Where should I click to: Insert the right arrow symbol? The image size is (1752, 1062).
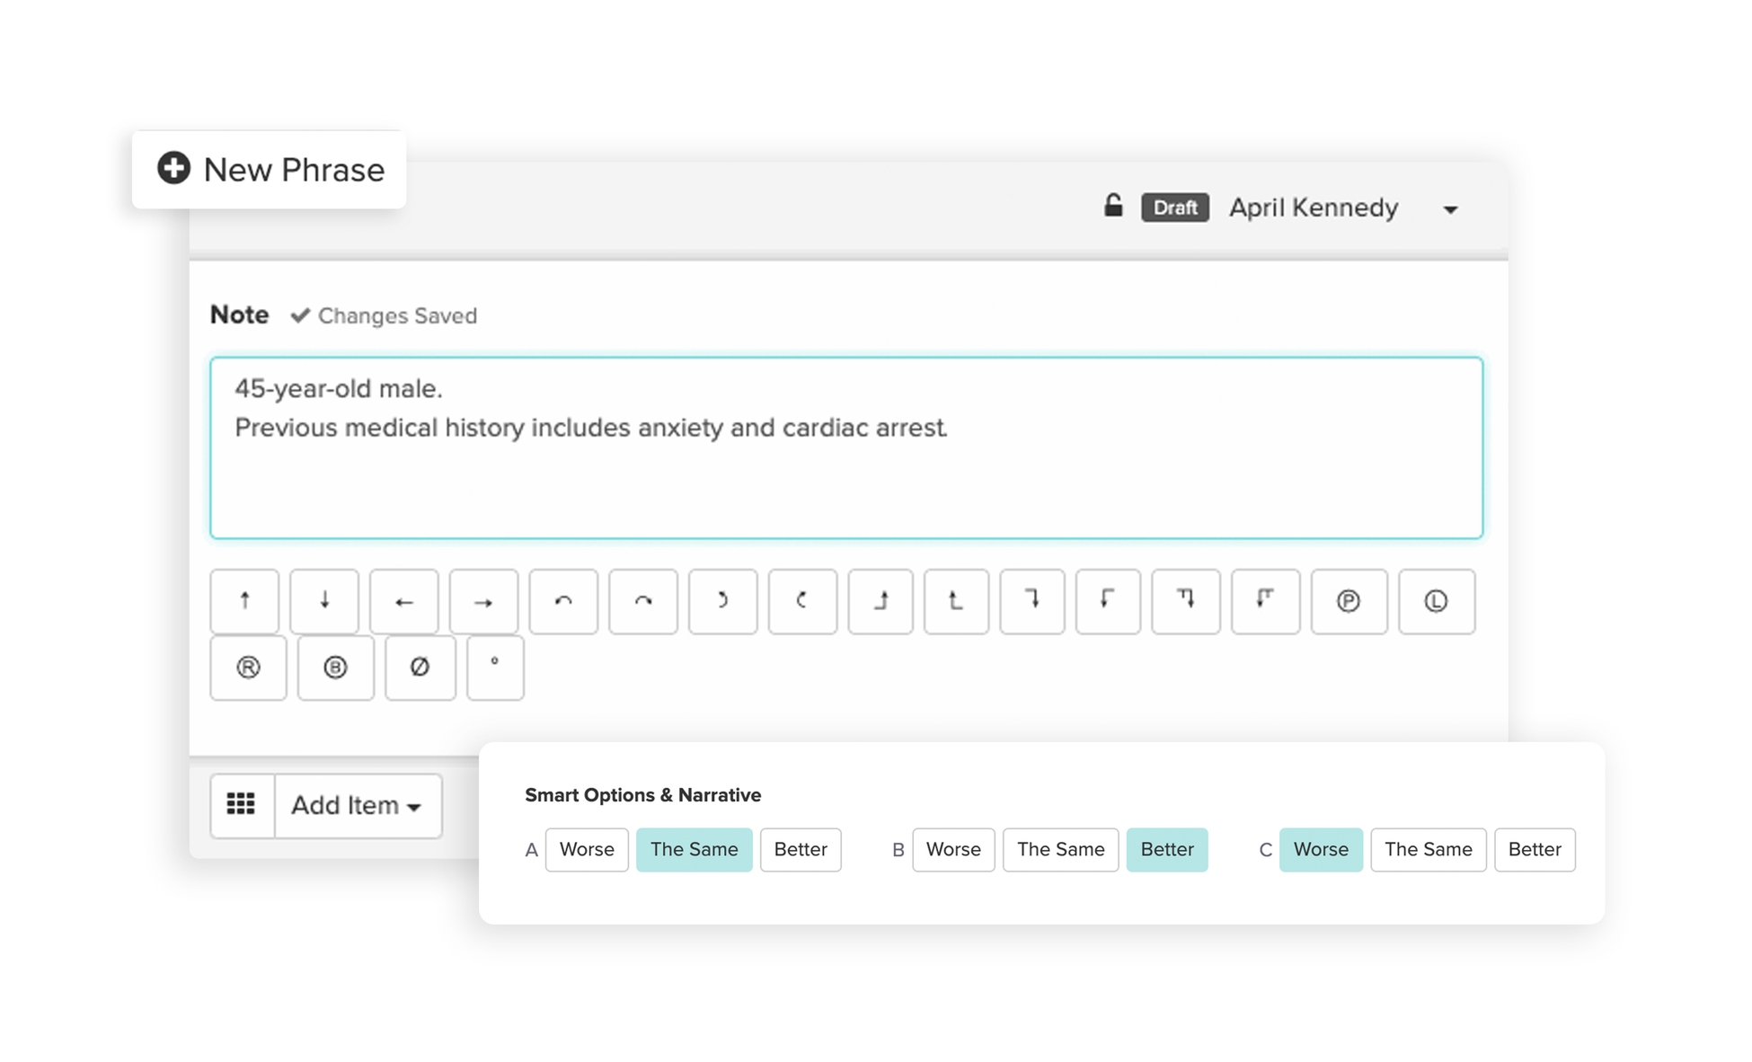tap(482, 601)
